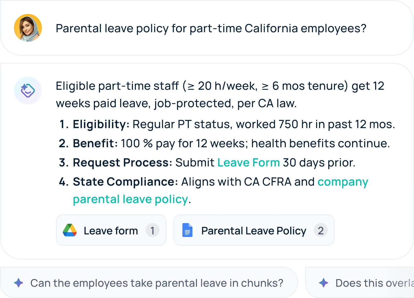Click the sparkle icon beside the chunks suggestion

pos(19,282)
